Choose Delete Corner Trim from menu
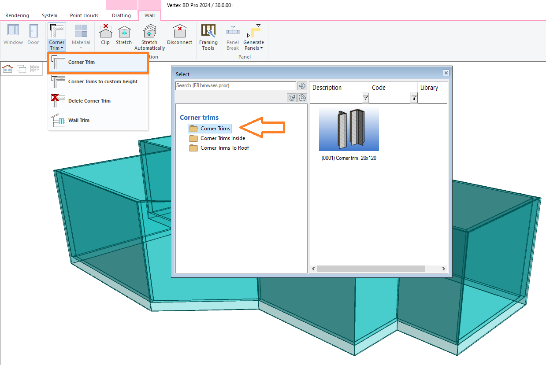Image resolution: width=546 pixels, height=365 pixels. (x=89, y=101)
